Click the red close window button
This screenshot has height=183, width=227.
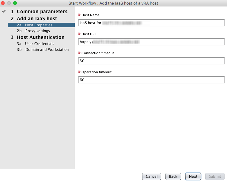tap(3, 3)
